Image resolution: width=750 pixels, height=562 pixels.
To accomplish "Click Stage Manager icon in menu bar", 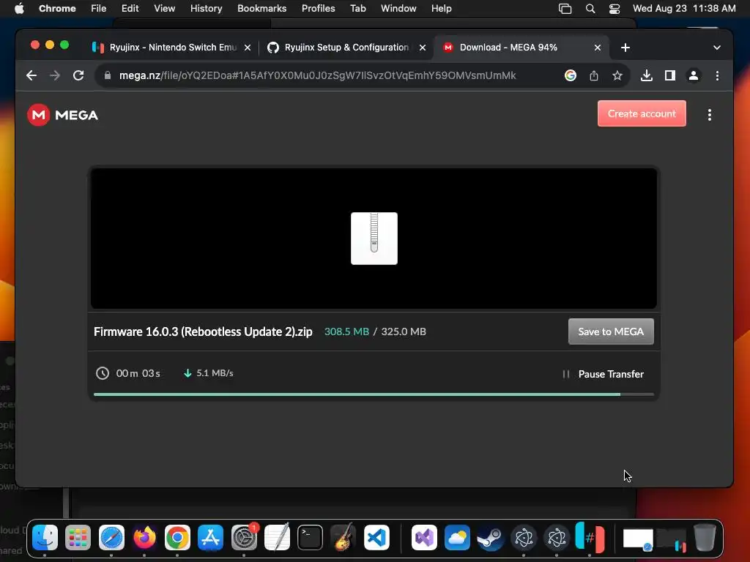I will coord(565,9).
